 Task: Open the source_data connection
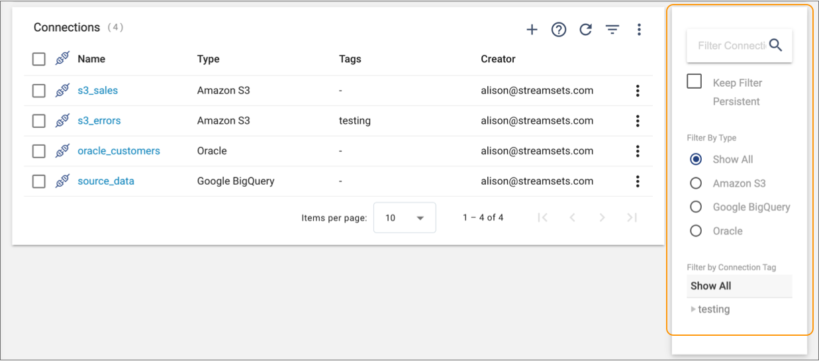[x=106, y=181]
